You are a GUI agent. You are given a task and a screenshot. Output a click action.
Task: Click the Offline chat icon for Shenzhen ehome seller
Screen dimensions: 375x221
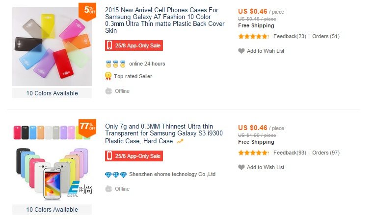[108, 189]
